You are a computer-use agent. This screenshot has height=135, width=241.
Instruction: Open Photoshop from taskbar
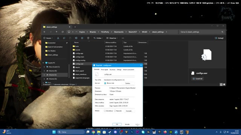(x=132, y=132)
